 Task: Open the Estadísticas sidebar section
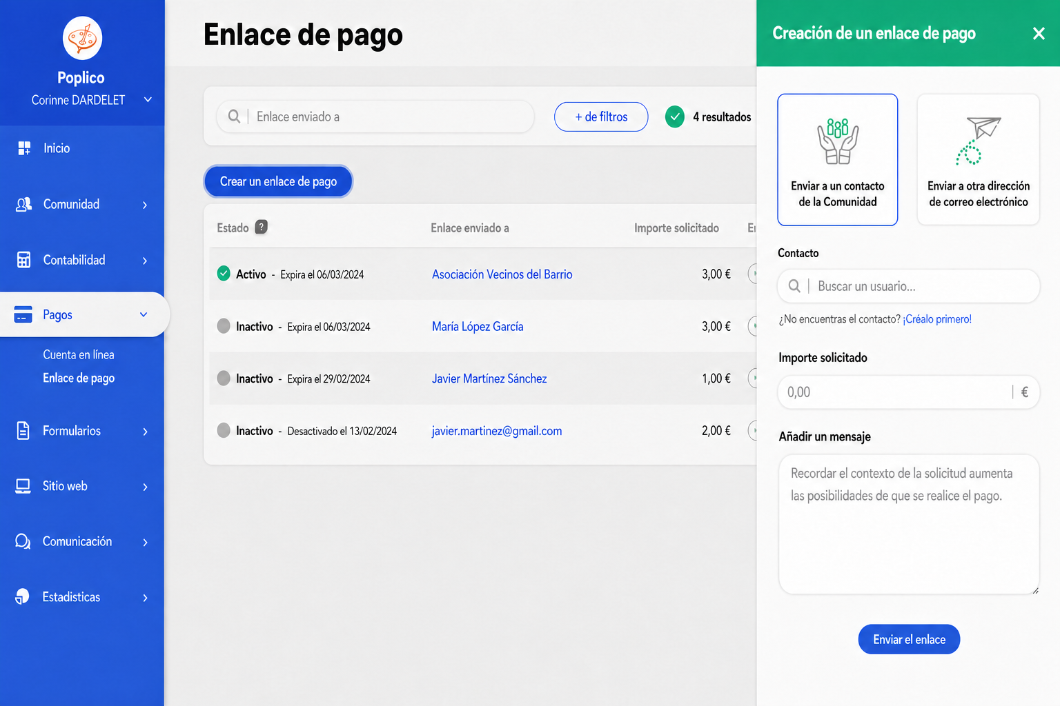(71, 597)
